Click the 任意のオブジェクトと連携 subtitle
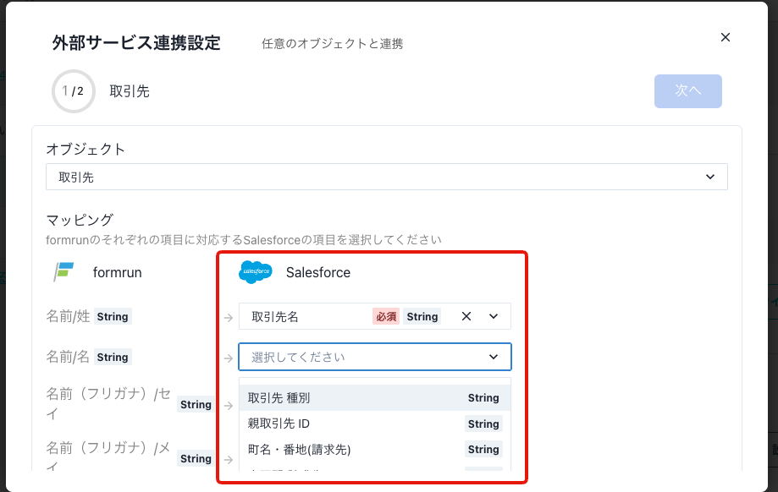 click(x=333, y=44)
